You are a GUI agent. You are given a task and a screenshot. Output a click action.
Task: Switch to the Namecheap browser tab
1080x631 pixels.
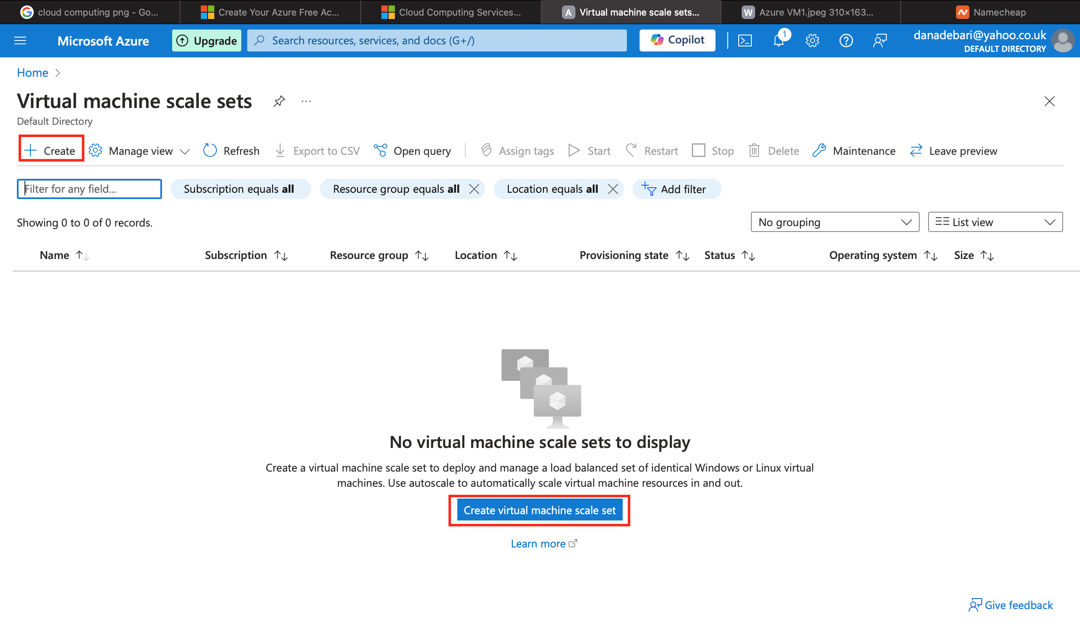click(x=991, y=12)
